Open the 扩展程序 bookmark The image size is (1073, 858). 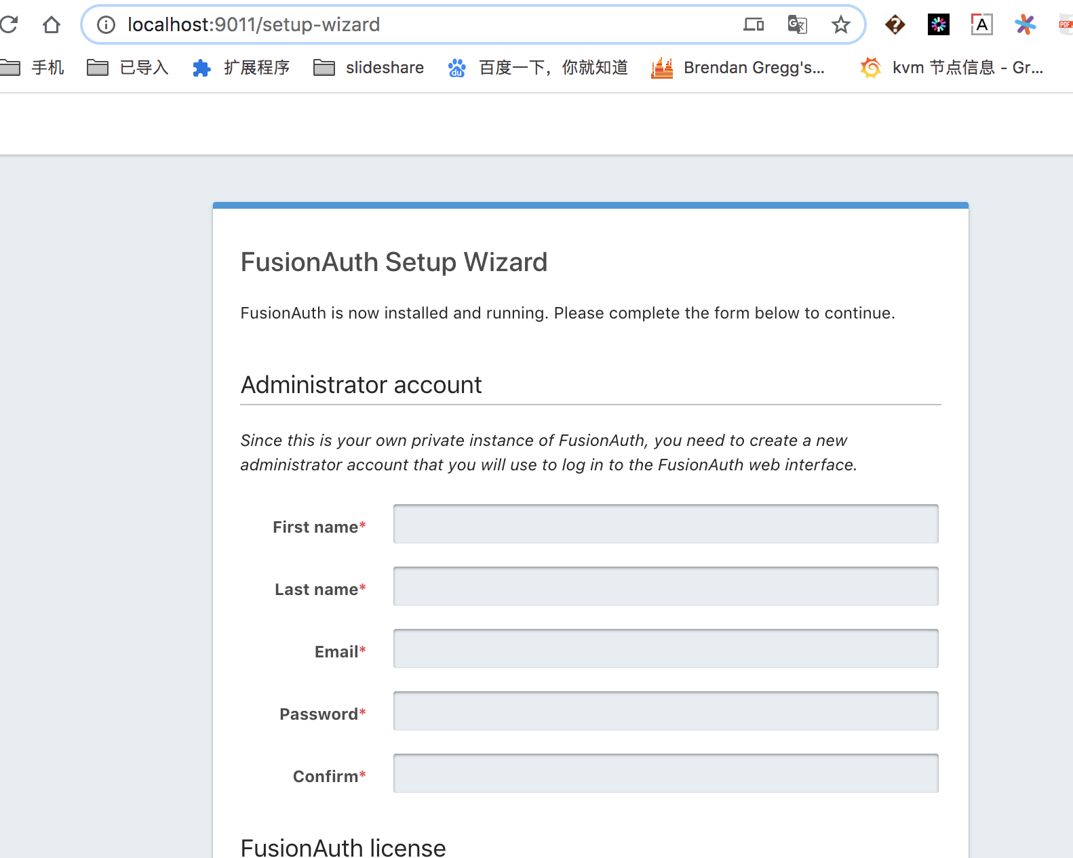241,68
